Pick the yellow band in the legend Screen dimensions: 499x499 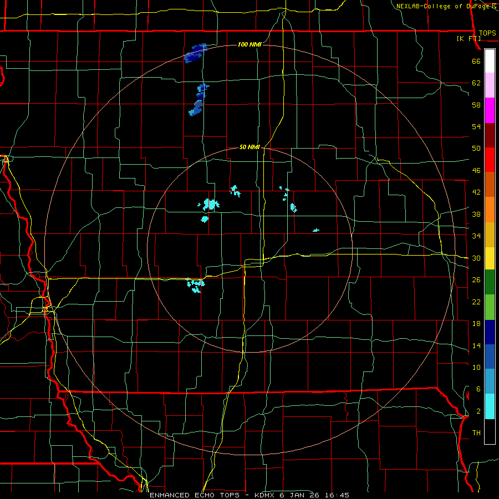[490, 258]
